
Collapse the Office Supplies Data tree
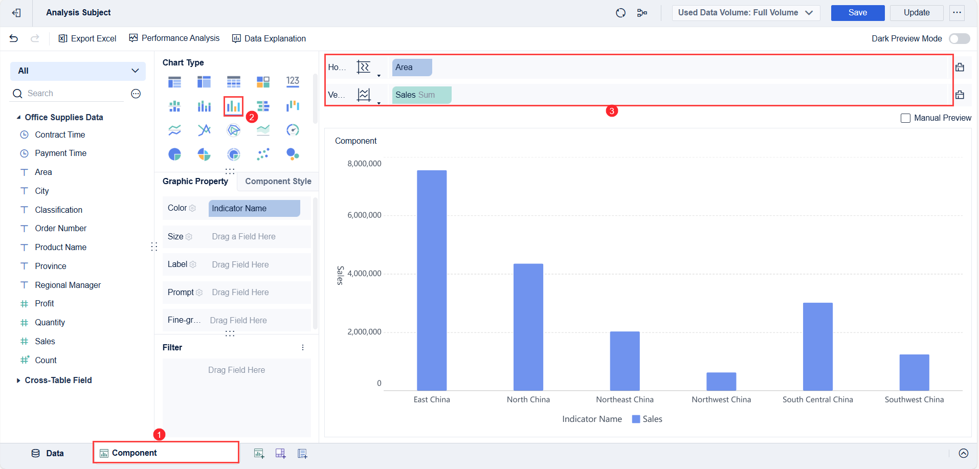18,117
